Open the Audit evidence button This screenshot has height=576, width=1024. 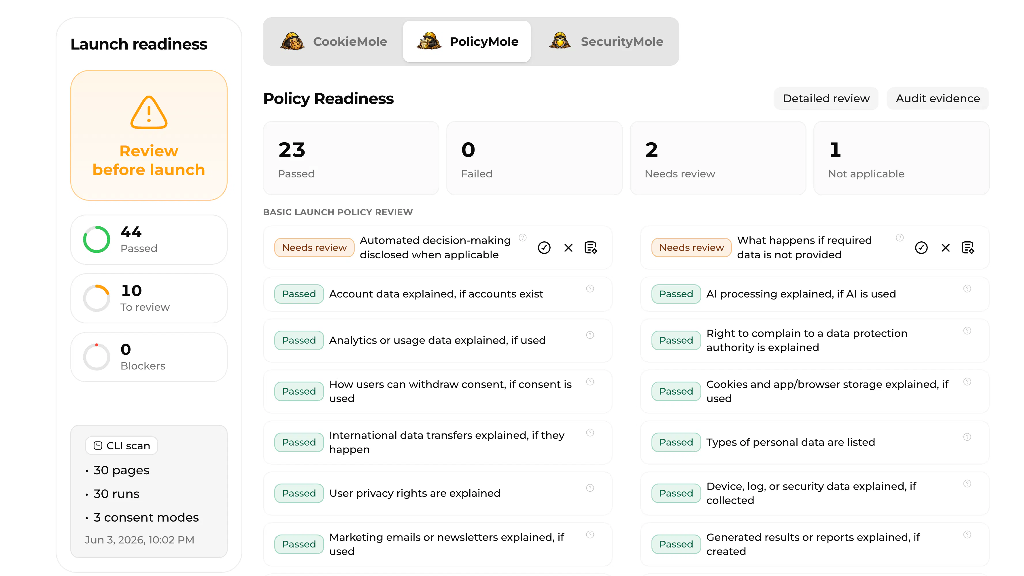pos(937,98)
